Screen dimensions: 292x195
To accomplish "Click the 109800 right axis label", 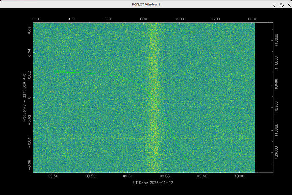I will click(x=276, y=151).
